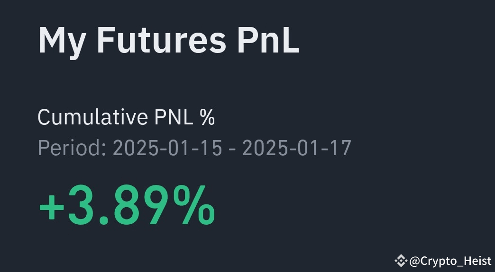Open the @Crypto_Heist profile handle

pos(450,261)
